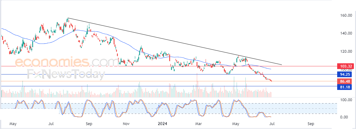Select the dotted red current price line

(x=152, y=81)
